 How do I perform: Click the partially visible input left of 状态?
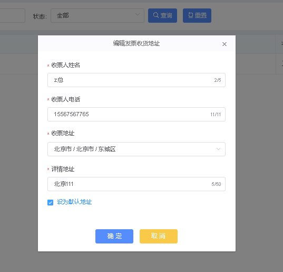(x=13, y=15)
